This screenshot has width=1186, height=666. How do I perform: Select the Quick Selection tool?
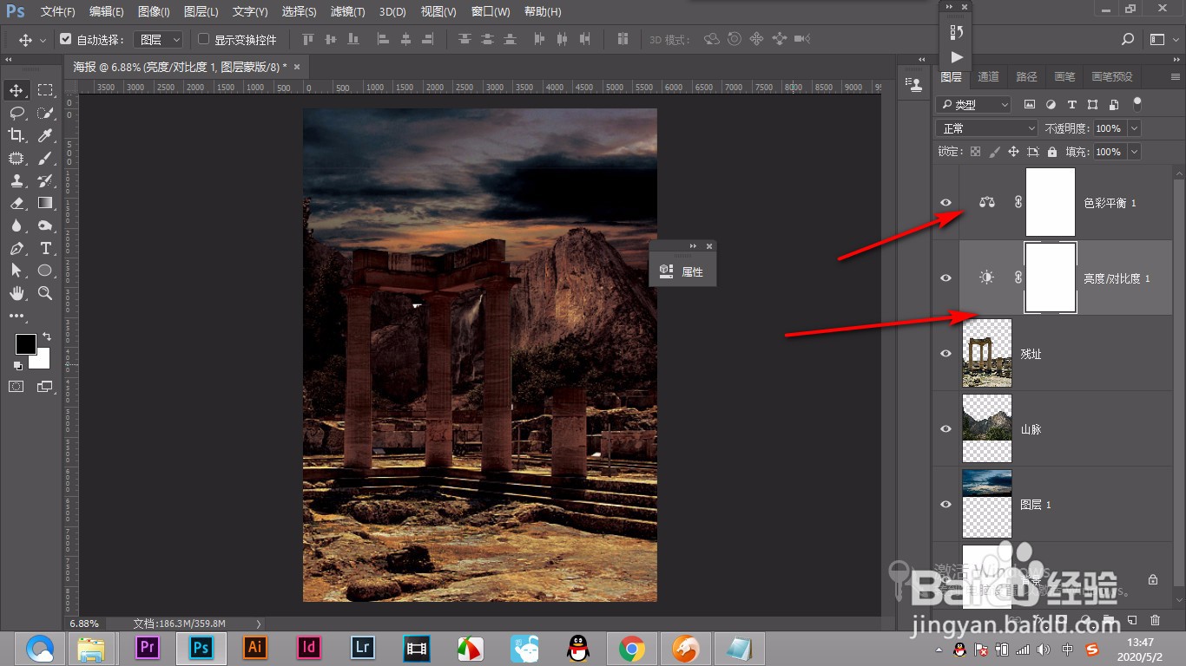[45, 113]
